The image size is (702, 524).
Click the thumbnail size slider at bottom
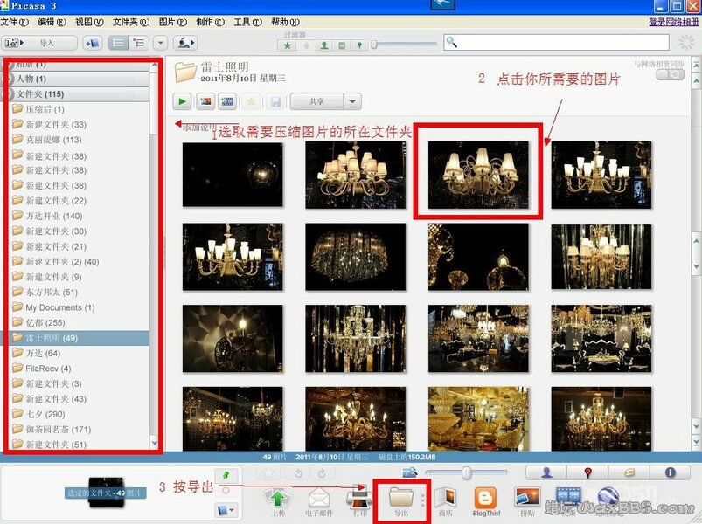click(x=467, y=472)
